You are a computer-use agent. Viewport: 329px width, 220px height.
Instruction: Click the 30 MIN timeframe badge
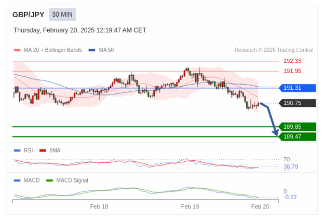tap(62, 15)
